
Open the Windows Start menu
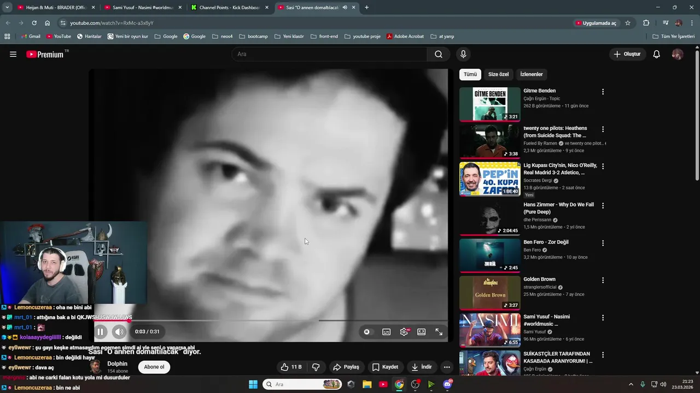pos(253,384)
